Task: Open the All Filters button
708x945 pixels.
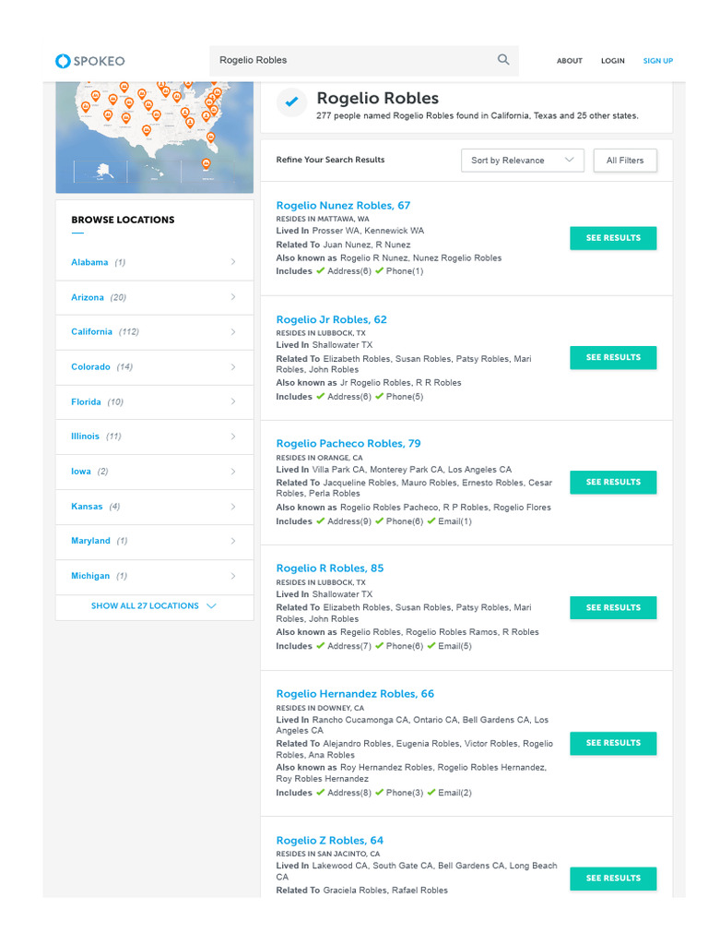Action: pyautogui.click(x=624, y=161)
